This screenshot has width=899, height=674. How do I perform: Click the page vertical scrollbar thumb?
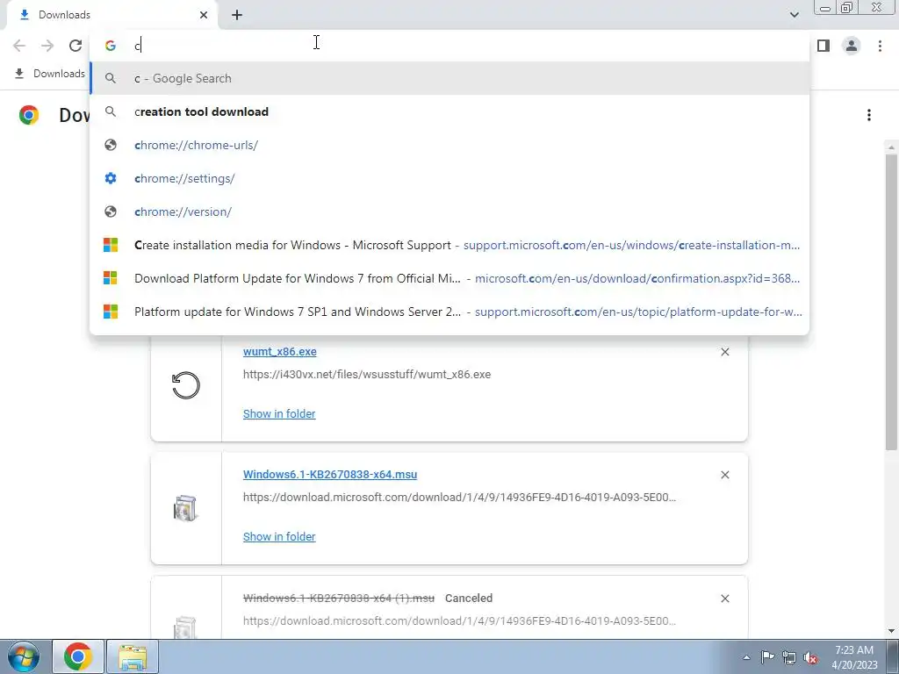891,301
